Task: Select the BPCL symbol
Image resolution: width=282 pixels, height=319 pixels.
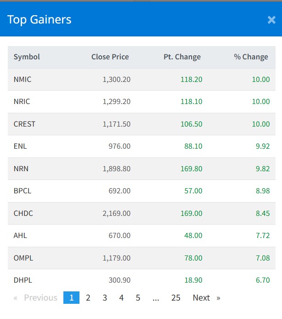Action: click(x=23, y=191)
